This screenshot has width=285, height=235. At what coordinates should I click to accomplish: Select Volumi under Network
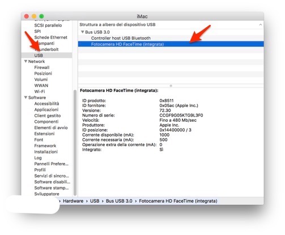coord(41,79)
